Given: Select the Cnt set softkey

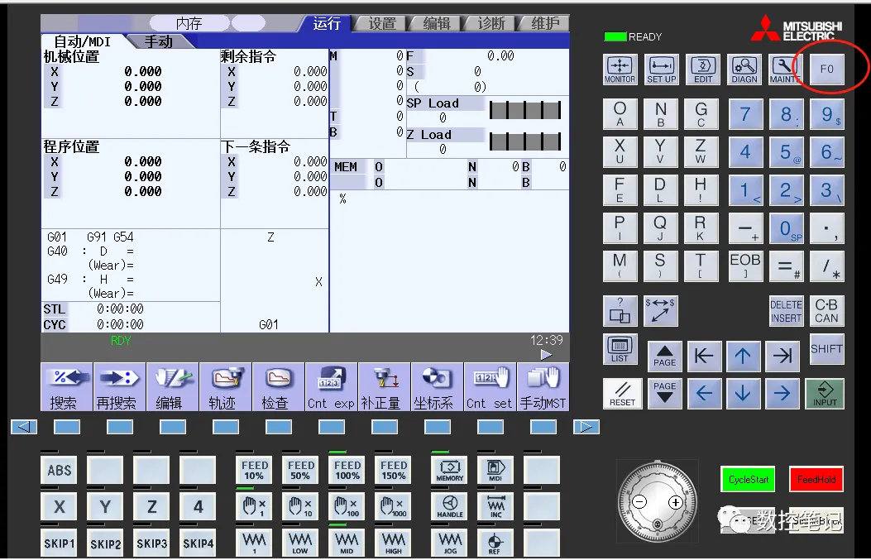Looking at the screenshot, I should click(490, 387).
